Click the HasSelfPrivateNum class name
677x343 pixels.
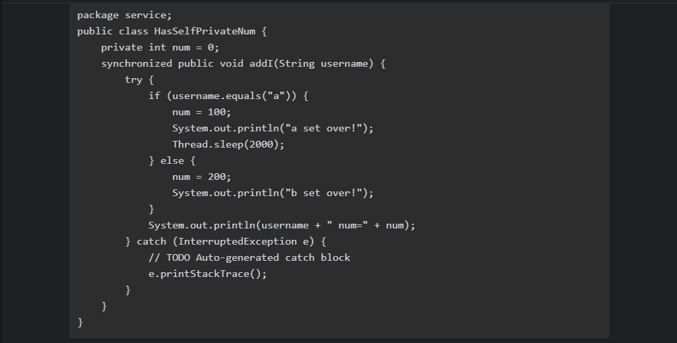[x=205, y=31]
